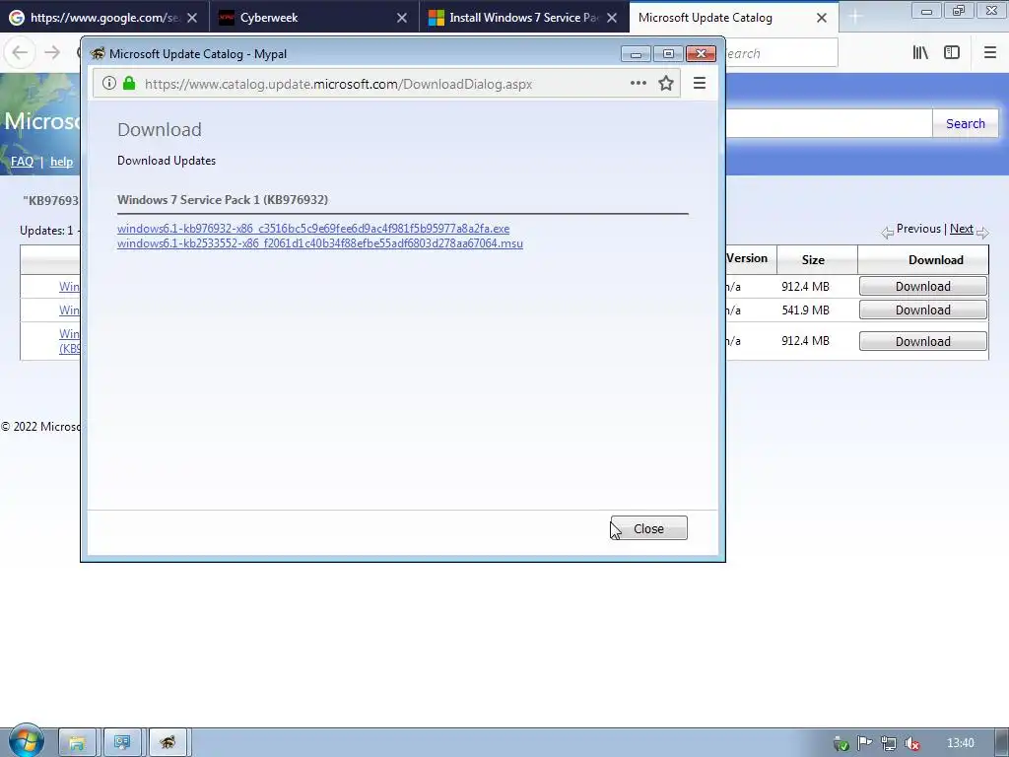The width and height of the screenshot is (1009, 757).
Task: Open main browser hamburger menu
Action: pos(990,53)
